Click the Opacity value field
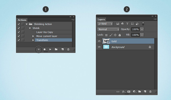The image size is (171, 100). [135, 29]
